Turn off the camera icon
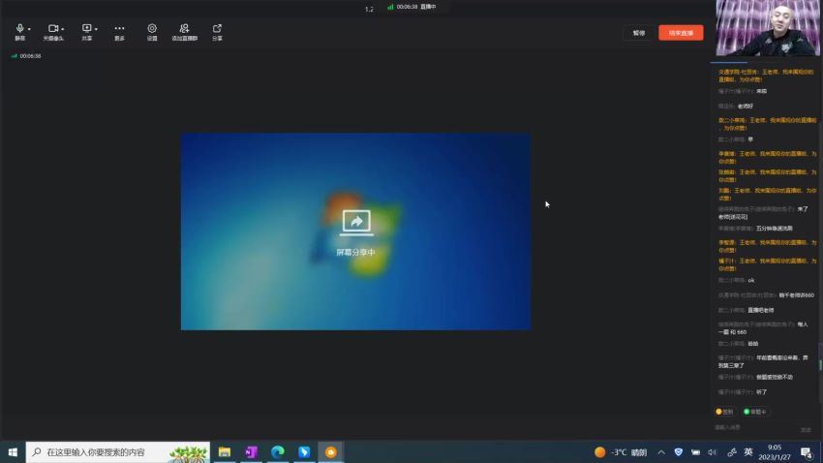The height and width of the screenshot is (463, 823). (53, 29)
